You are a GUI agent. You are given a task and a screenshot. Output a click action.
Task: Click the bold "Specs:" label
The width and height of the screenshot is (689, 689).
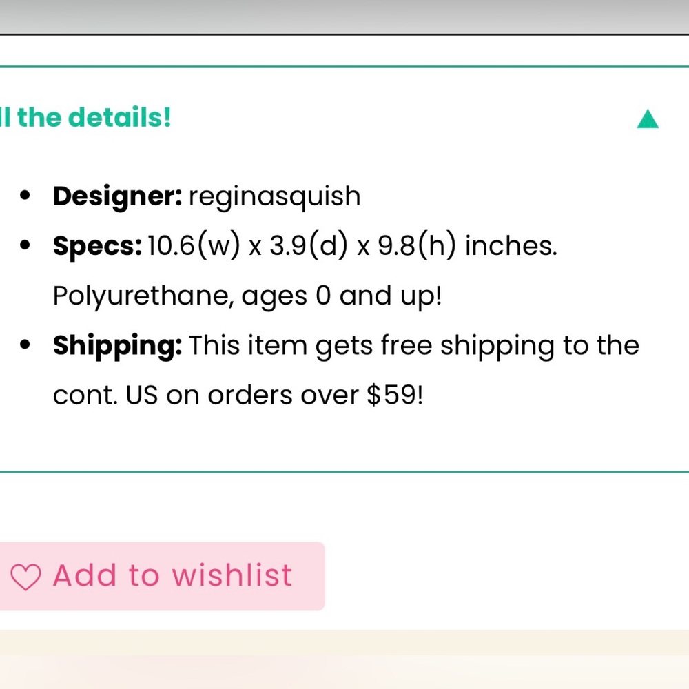(97, 246)
